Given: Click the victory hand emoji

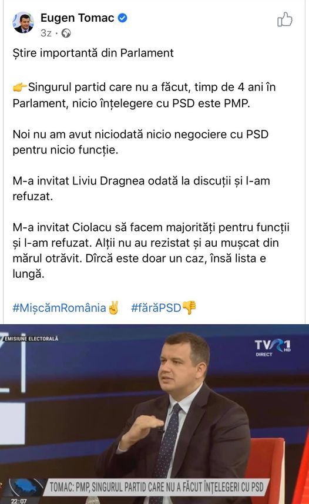Looking at the screenshot, I should tap(113, 308).
